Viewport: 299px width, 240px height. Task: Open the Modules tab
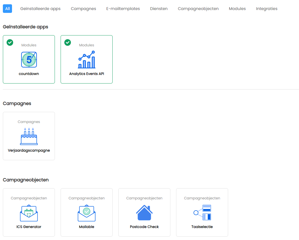pyautogui.click(x=237, y=9)
